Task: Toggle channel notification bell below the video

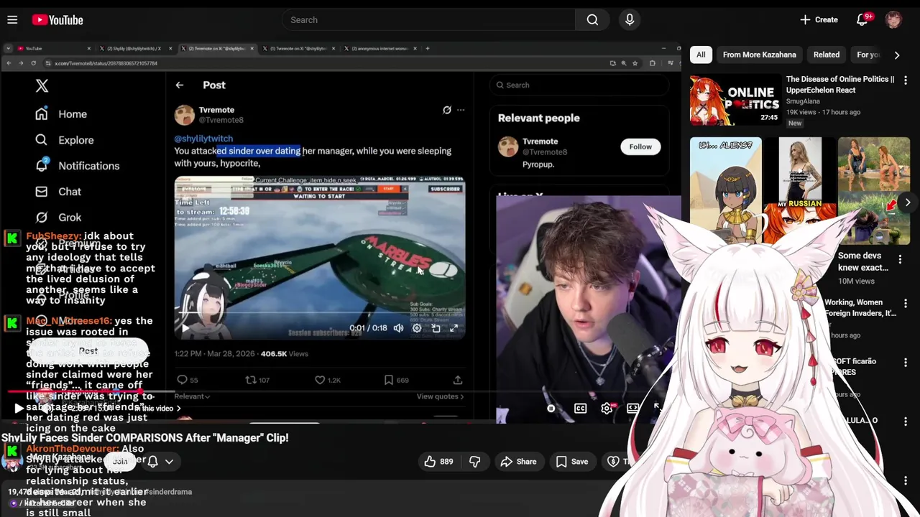Action: coord(152,462)
